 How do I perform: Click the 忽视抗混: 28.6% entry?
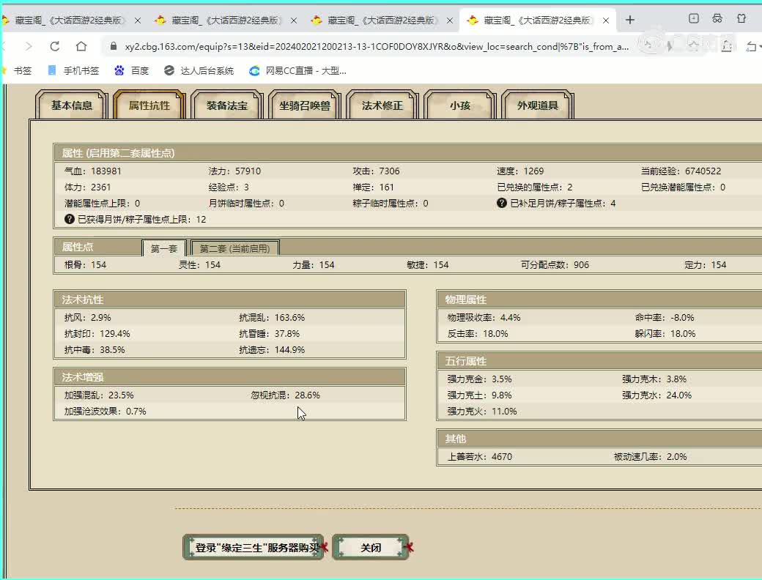[285, 395]
